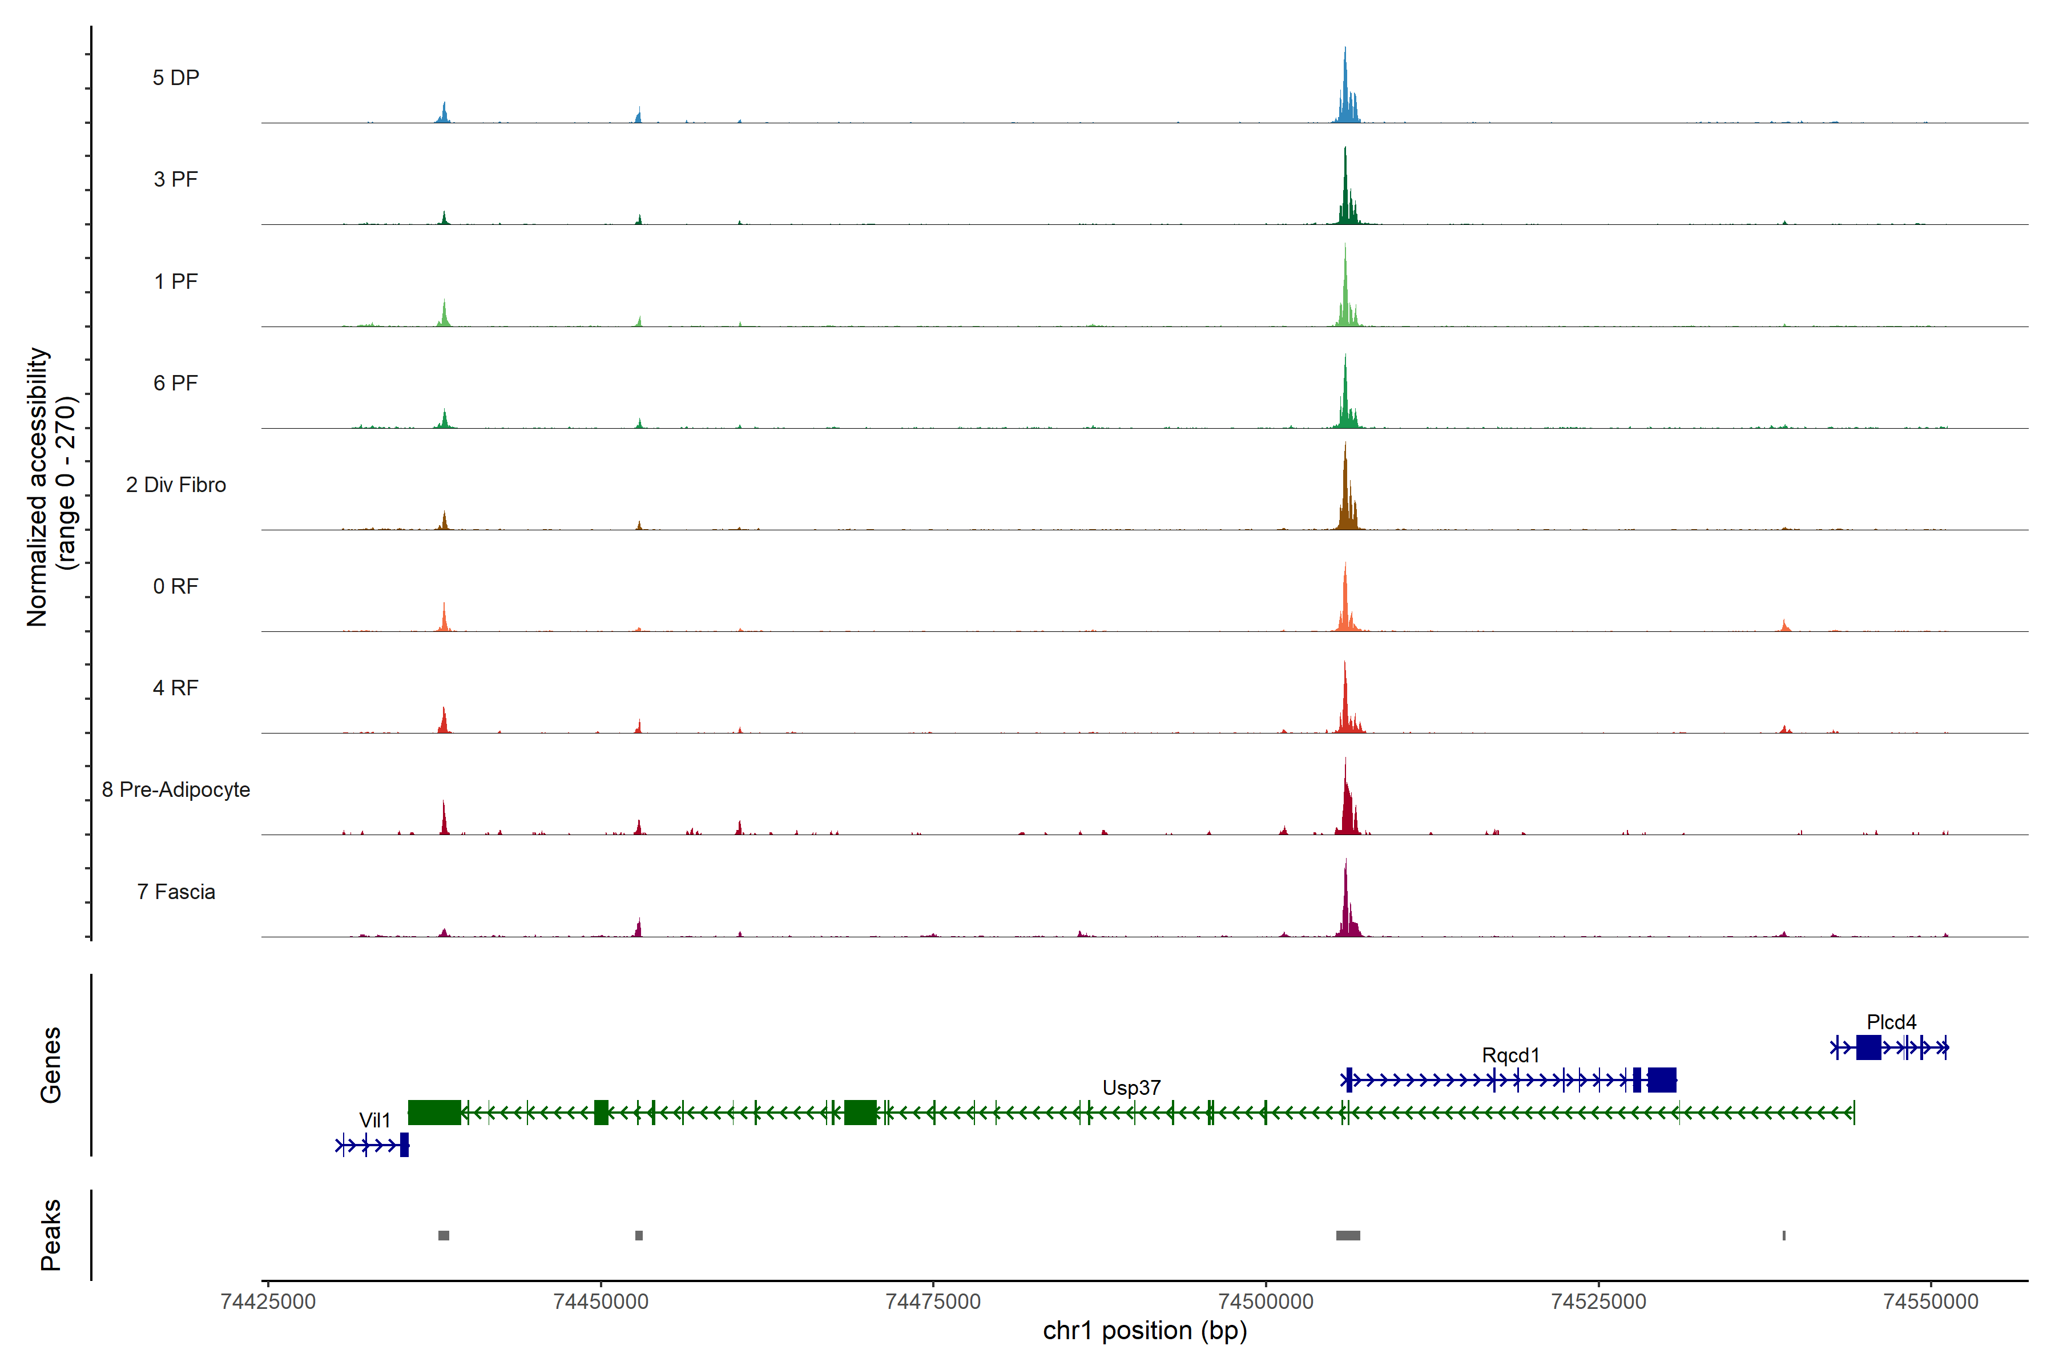Click the 7 Fascia track label
Viewport: 2055px width, 1370px height.
(x=176, y=892)
